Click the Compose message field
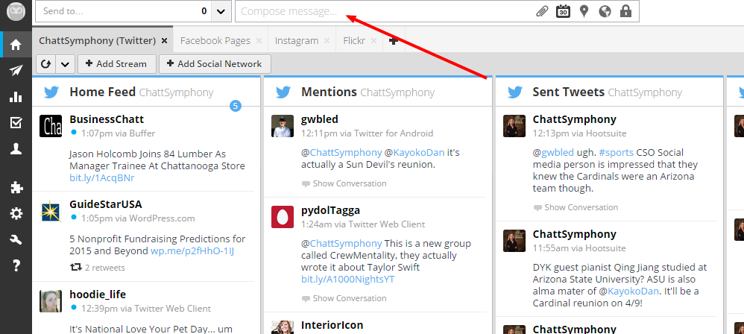744x334 pixels. point(385,11)
